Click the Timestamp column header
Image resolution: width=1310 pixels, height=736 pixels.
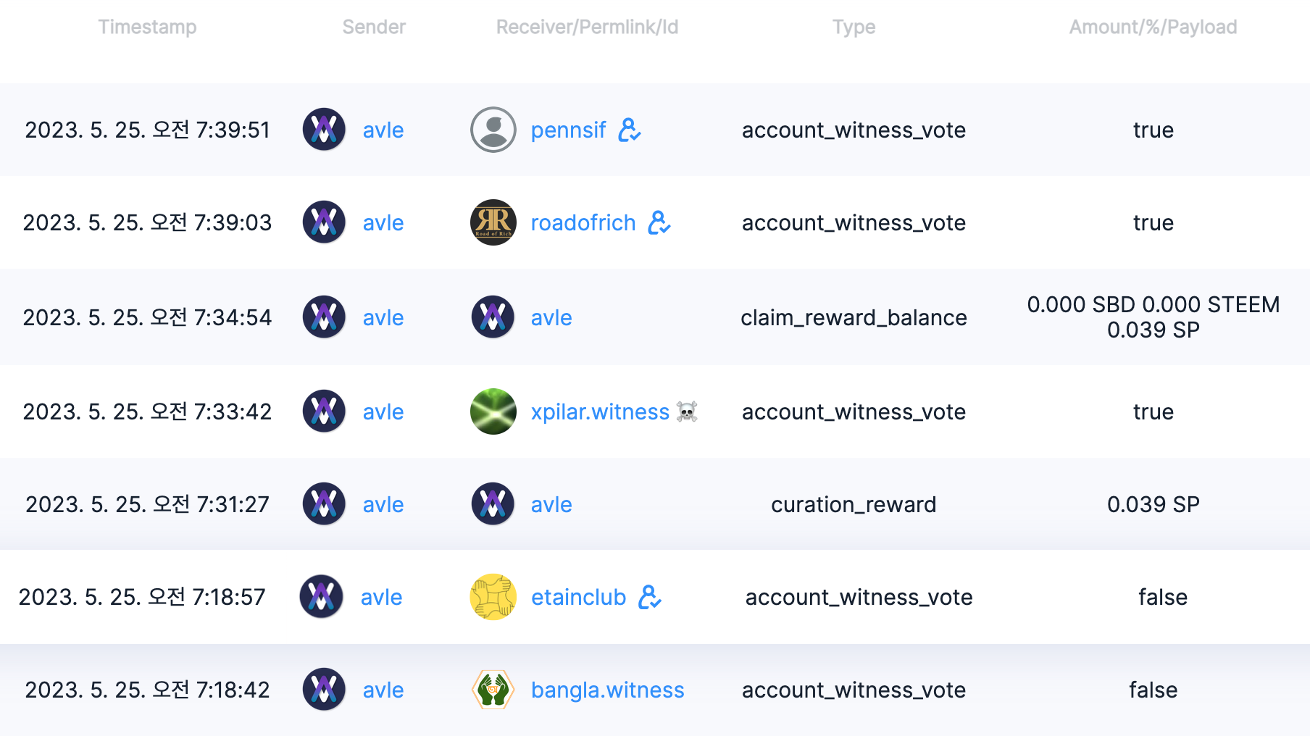147,28
